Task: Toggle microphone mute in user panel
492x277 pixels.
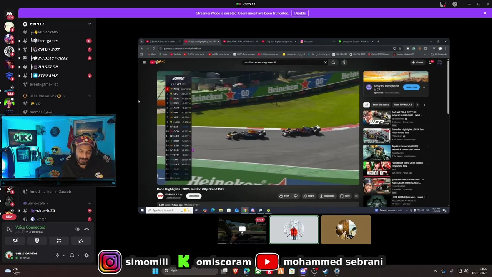Action: tap(57, 255)
